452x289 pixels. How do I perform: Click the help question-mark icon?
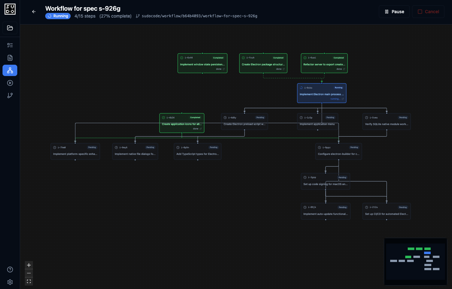pos(10,270)
